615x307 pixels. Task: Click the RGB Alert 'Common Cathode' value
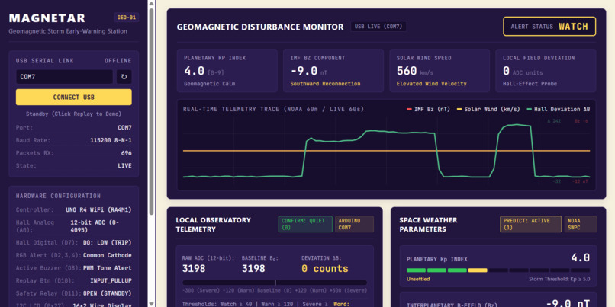pos(108,255)
